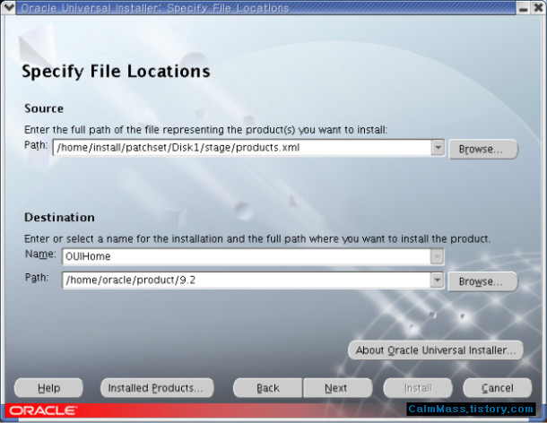
Task: Minimize the Oracle Universal Installer window
Action: tap(524, 8)
